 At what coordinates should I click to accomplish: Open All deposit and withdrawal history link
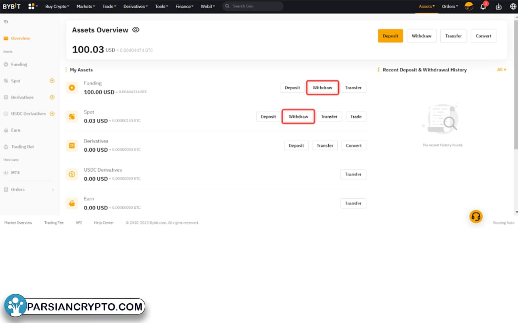pyautogui.click(x=501, y=70)
